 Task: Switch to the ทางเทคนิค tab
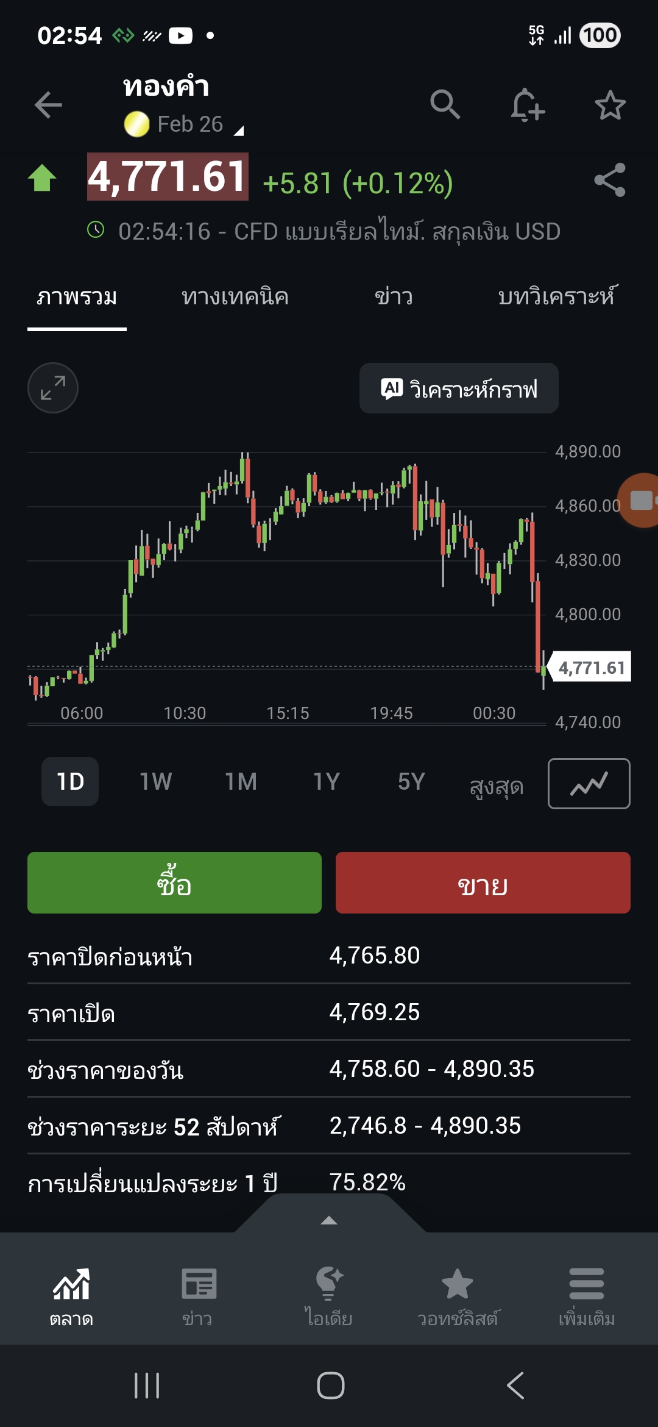click(235, 297)
